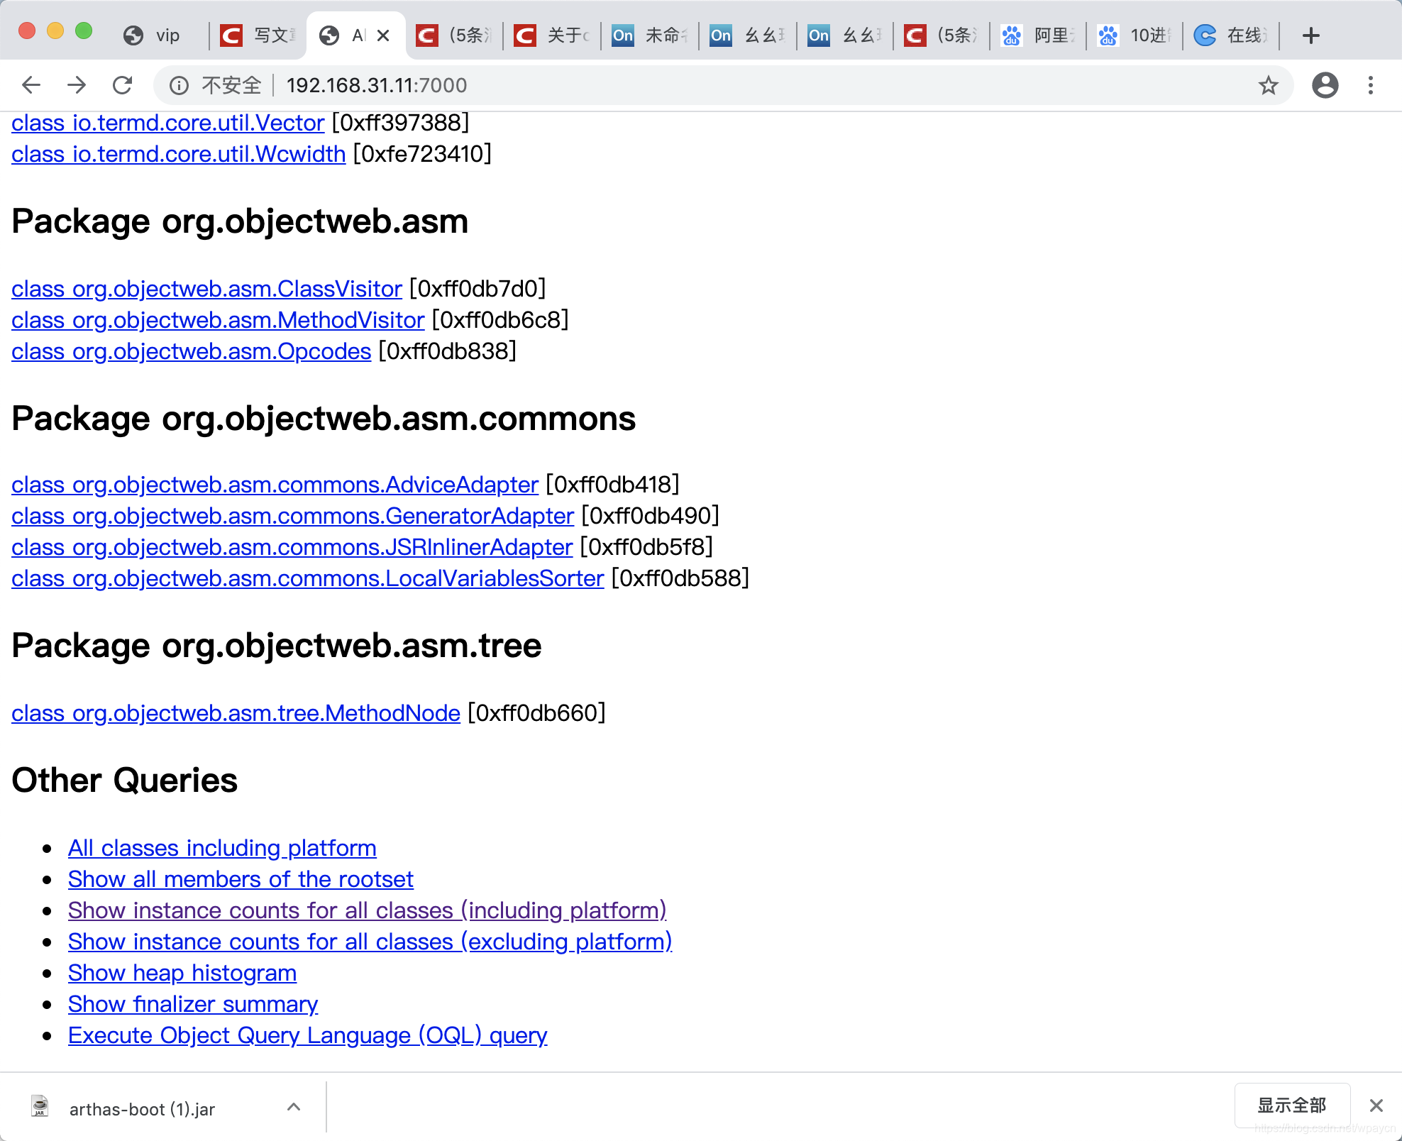Image resolution: width=1402 pixels, height=1141 pixels.
Task: Switch to the 写文 tab
Action: pos(258,35)
